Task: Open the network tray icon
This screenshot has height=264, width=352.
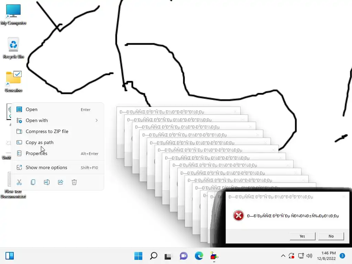Action: point(301,256)
